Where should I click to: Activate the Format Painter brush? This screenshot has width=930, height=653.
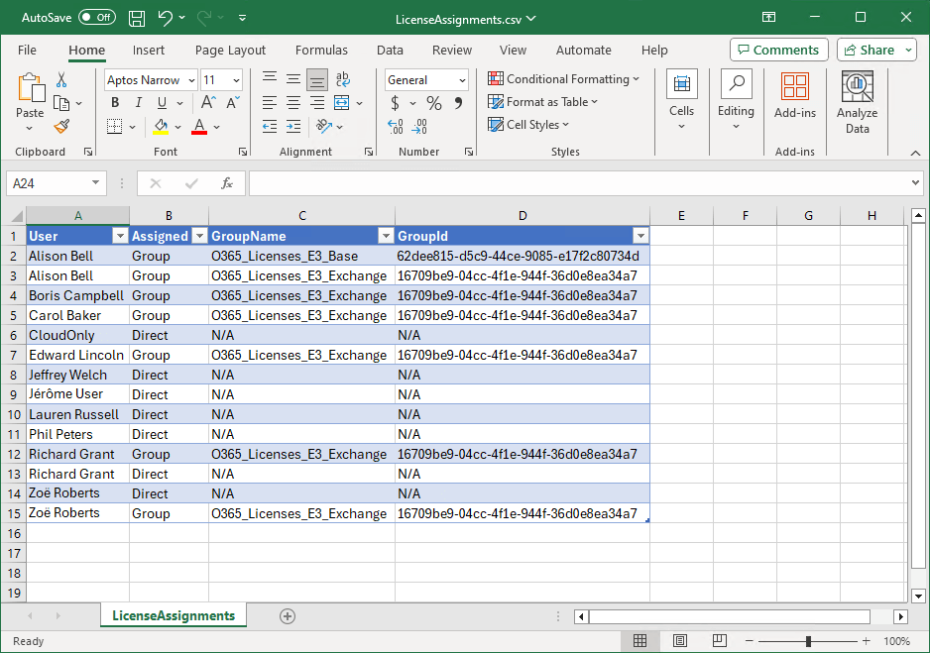[x=61, y=126]
